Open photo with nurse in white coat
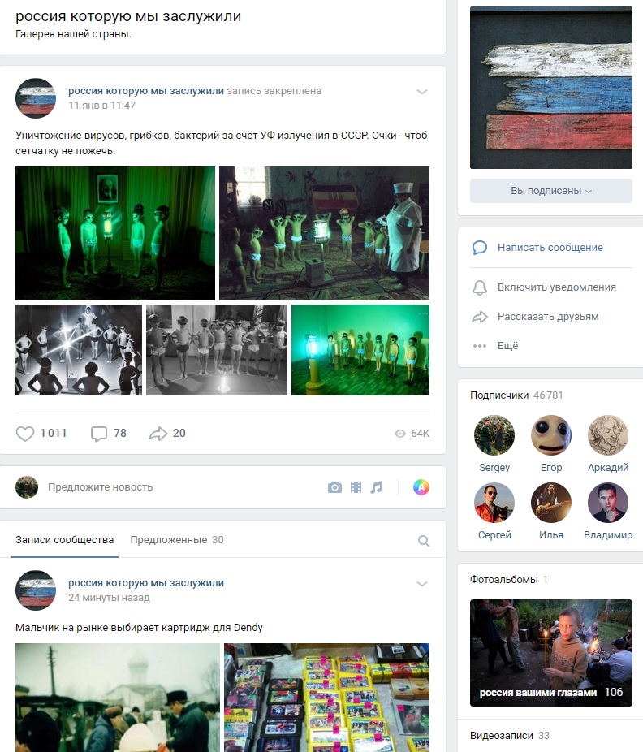Image resolution: width=643 pixels, height=752 pixels. tap(324, 233)
